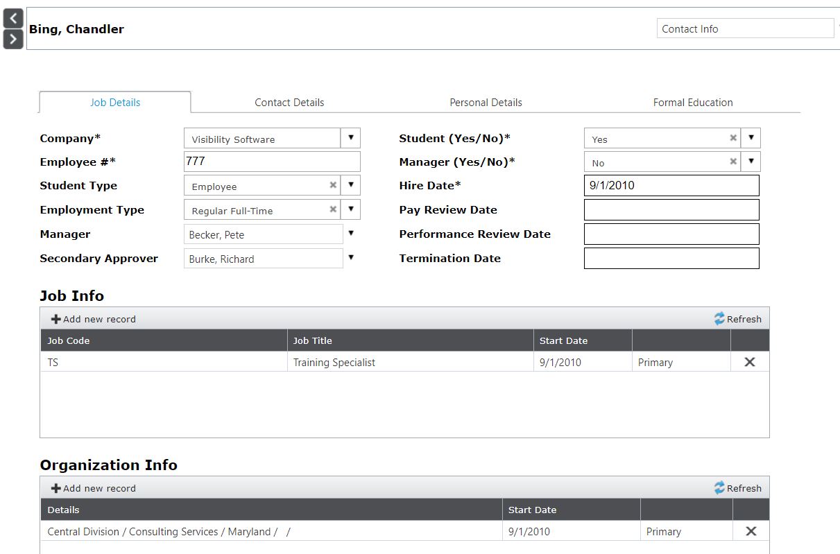Open the Manager dropdown list

coord(351,234)
